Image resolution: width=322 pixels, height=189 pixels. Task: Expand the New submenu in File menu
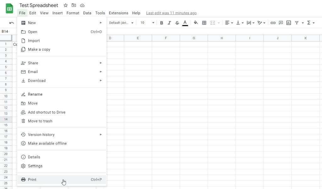click(62, 23)
